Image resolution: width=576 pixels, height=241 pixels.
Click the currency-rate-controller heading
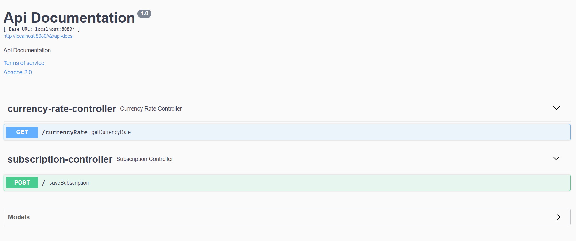coord(62,109)
